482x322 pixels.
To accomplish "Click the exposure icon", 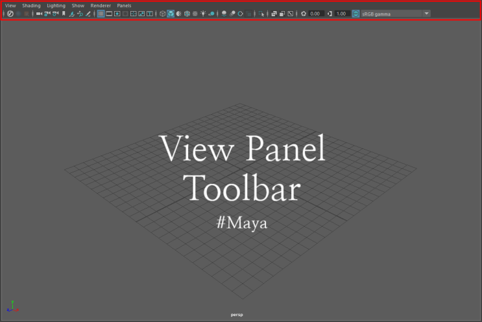I will pyautogui.click(x=304, y=14).
